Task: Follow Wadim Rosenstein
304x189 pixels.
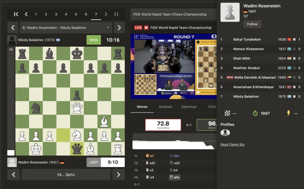Action: [x=252, y=24]
